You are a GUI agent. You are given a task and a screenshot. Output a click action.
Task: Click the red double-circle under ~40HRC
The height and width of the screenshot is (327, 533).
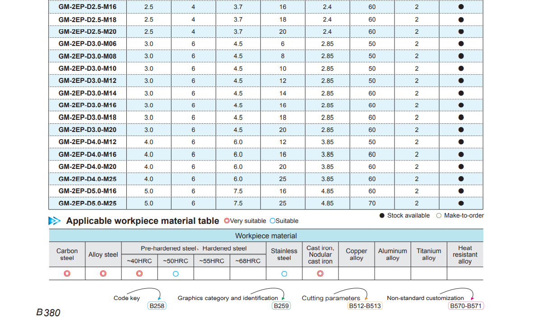139,273
